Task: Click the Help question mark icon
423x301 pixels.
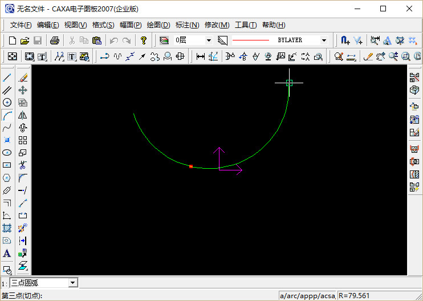Action: click(x=144, y=40)
